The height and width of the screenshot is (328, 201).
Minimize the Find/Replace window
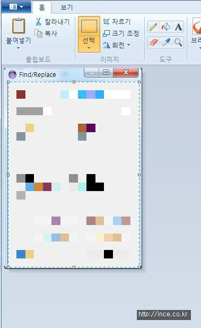(92, 73)
